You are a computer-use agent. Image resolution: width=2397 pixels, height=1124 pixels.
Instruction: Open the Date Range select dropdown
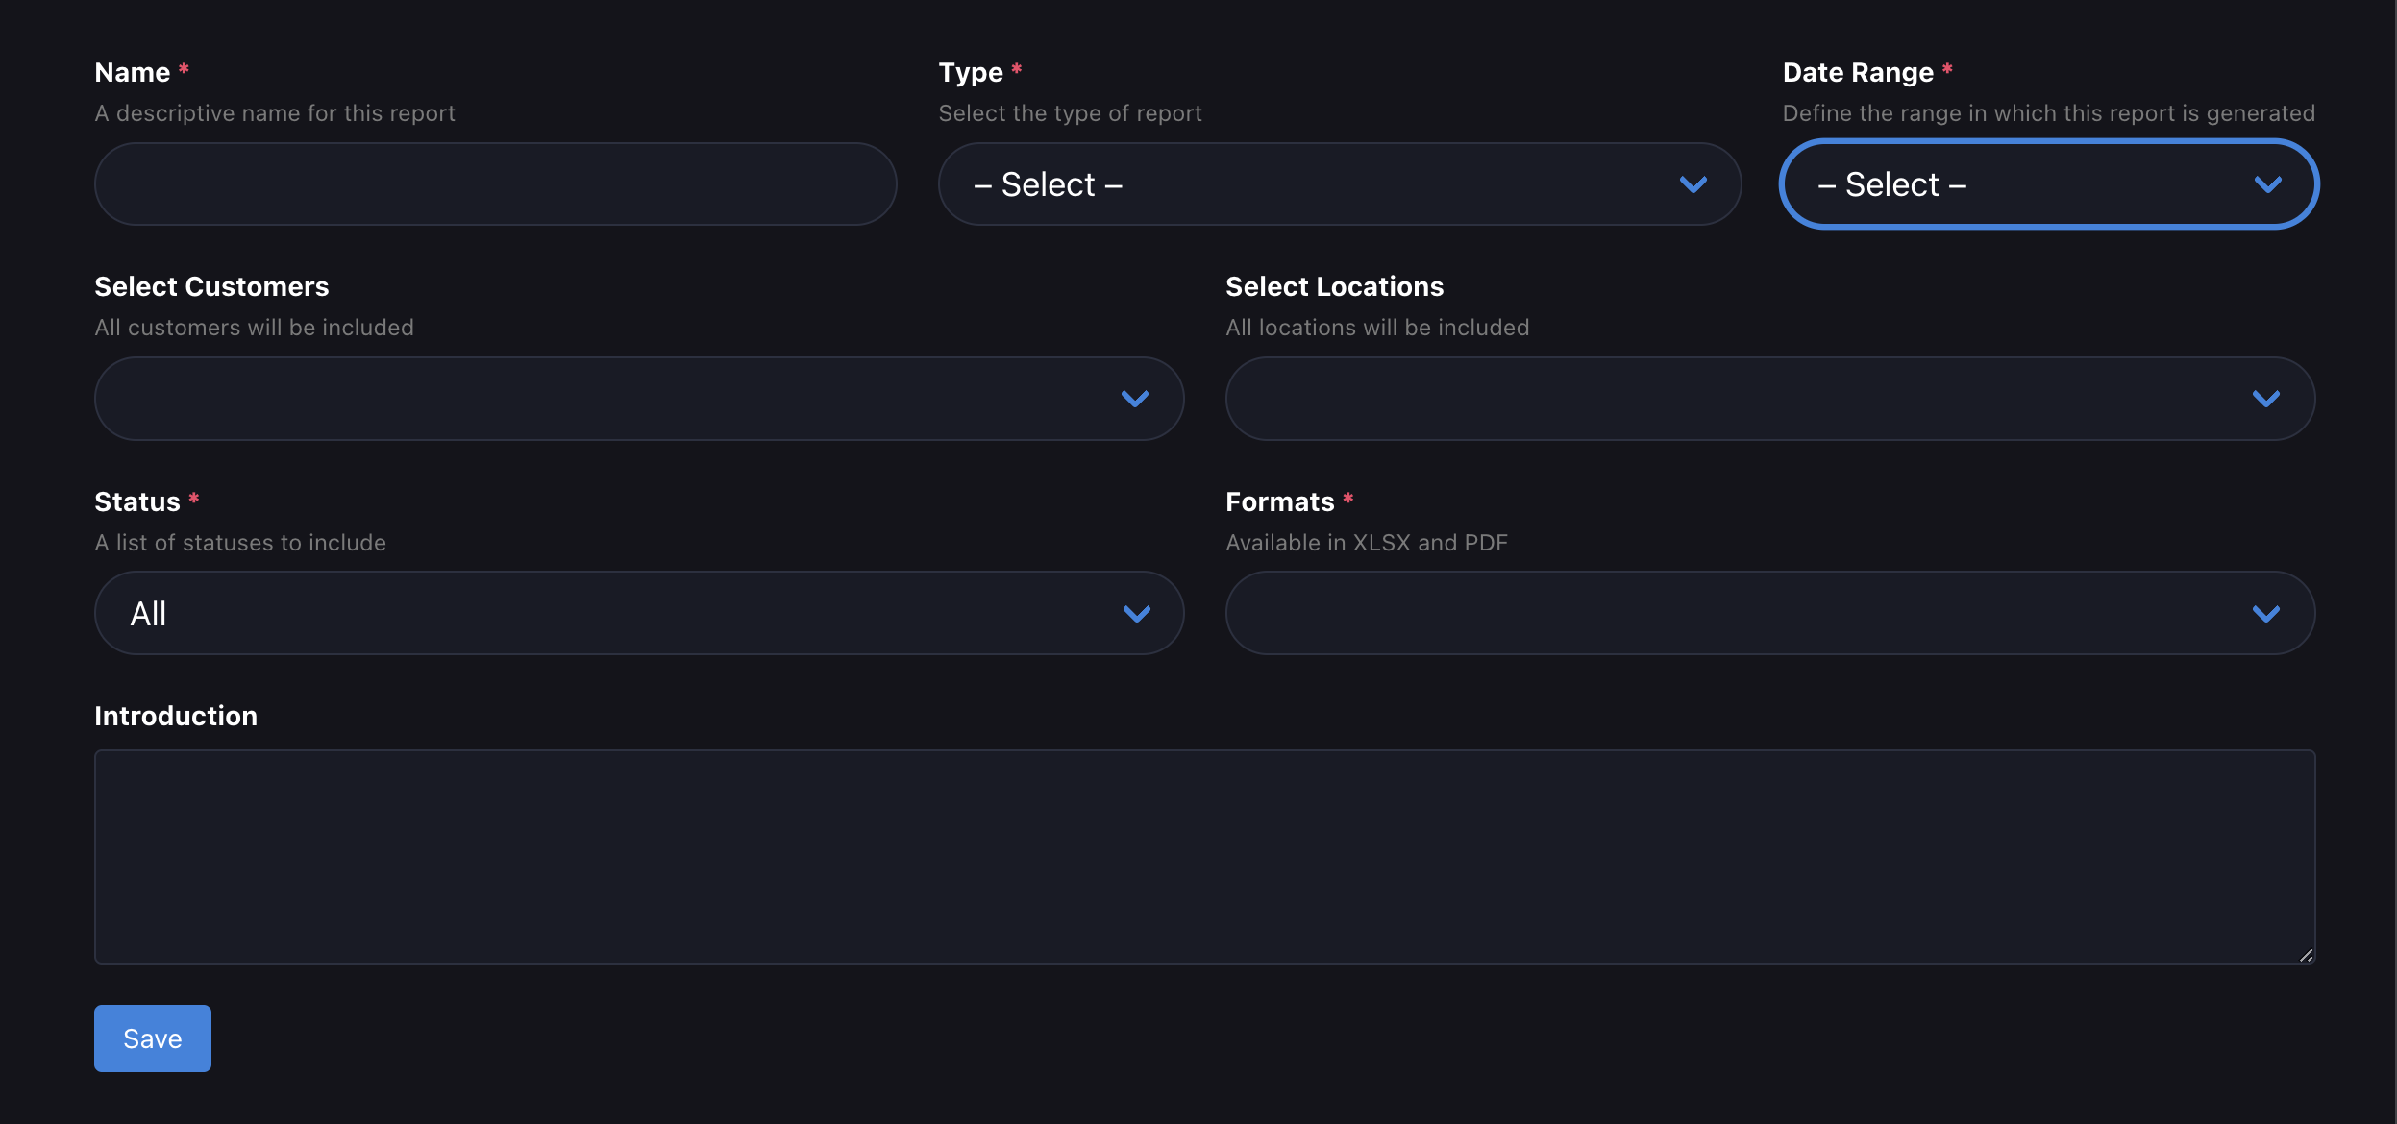pyautogui.click(x=2049, y=184)
